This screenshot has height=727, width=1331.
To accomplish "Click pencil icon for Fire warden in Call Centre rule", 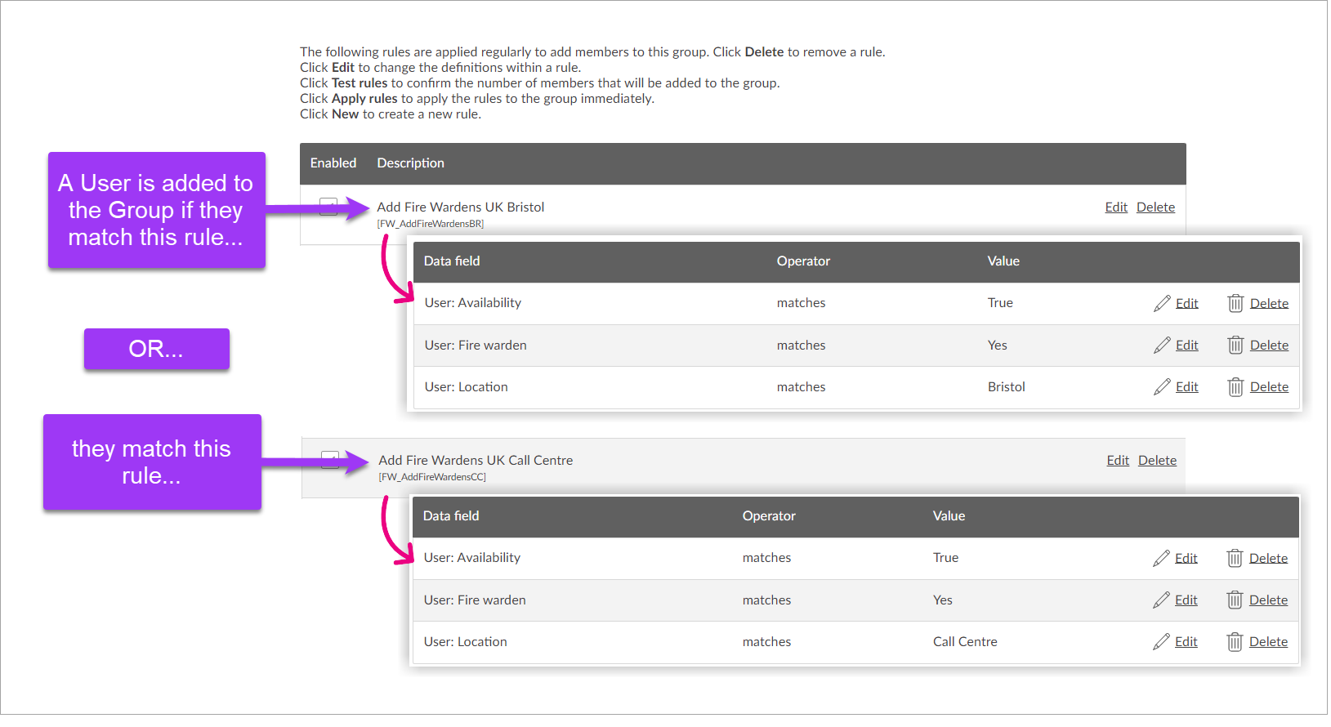I will (1161, 600).
